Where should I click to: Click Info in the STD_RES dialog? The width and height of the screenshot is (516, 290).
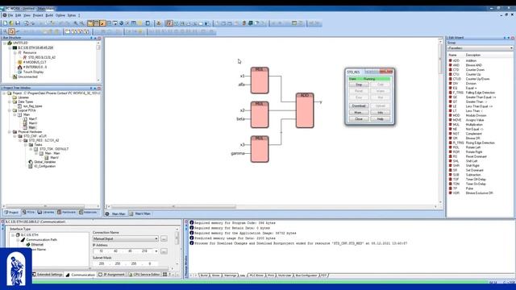pos(381,113)
